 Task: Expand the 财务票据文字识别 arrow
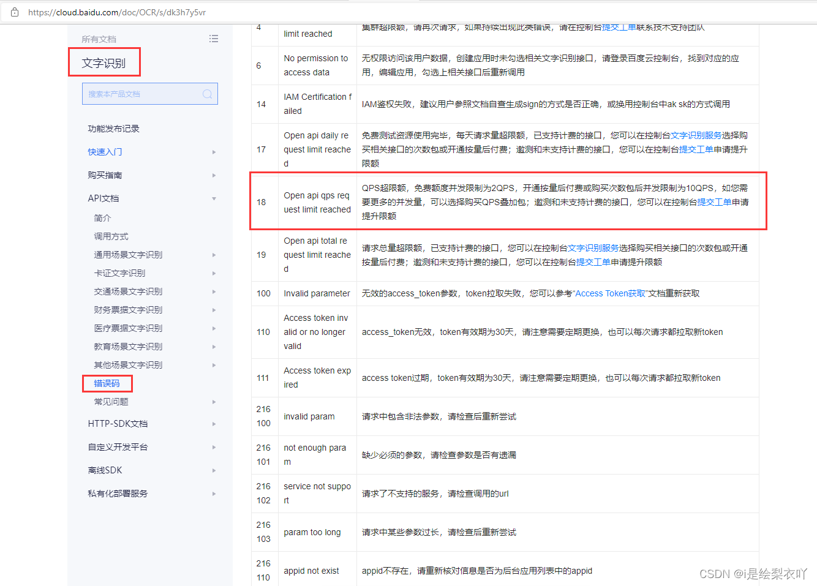point(214,310)
